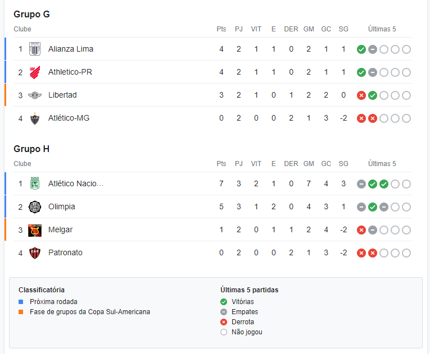This screenshot has height=354, width=430.
Task: Click the Libertad winged crest icon
Action: 35,95
